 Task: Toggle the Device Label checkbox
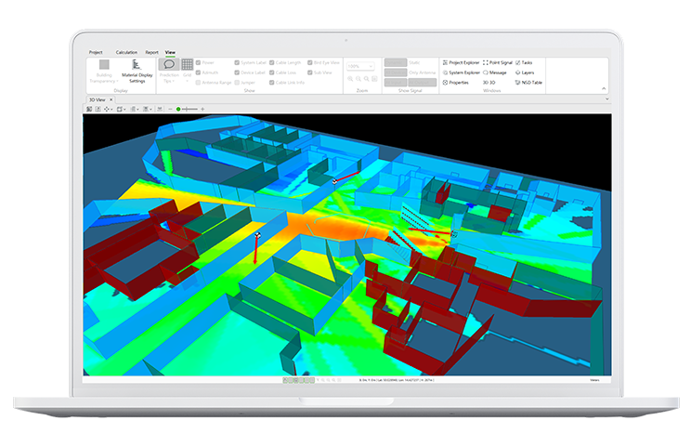[x=237, y=72]
